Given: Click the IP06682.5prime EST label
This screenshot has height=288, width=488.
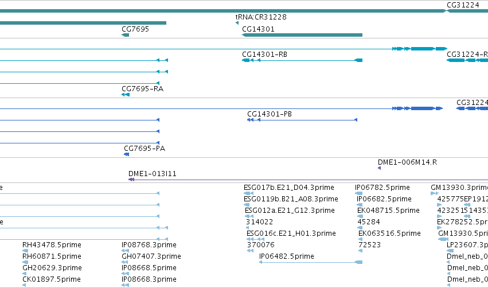Looking at the screenshot, I should (x=384, y=199).
